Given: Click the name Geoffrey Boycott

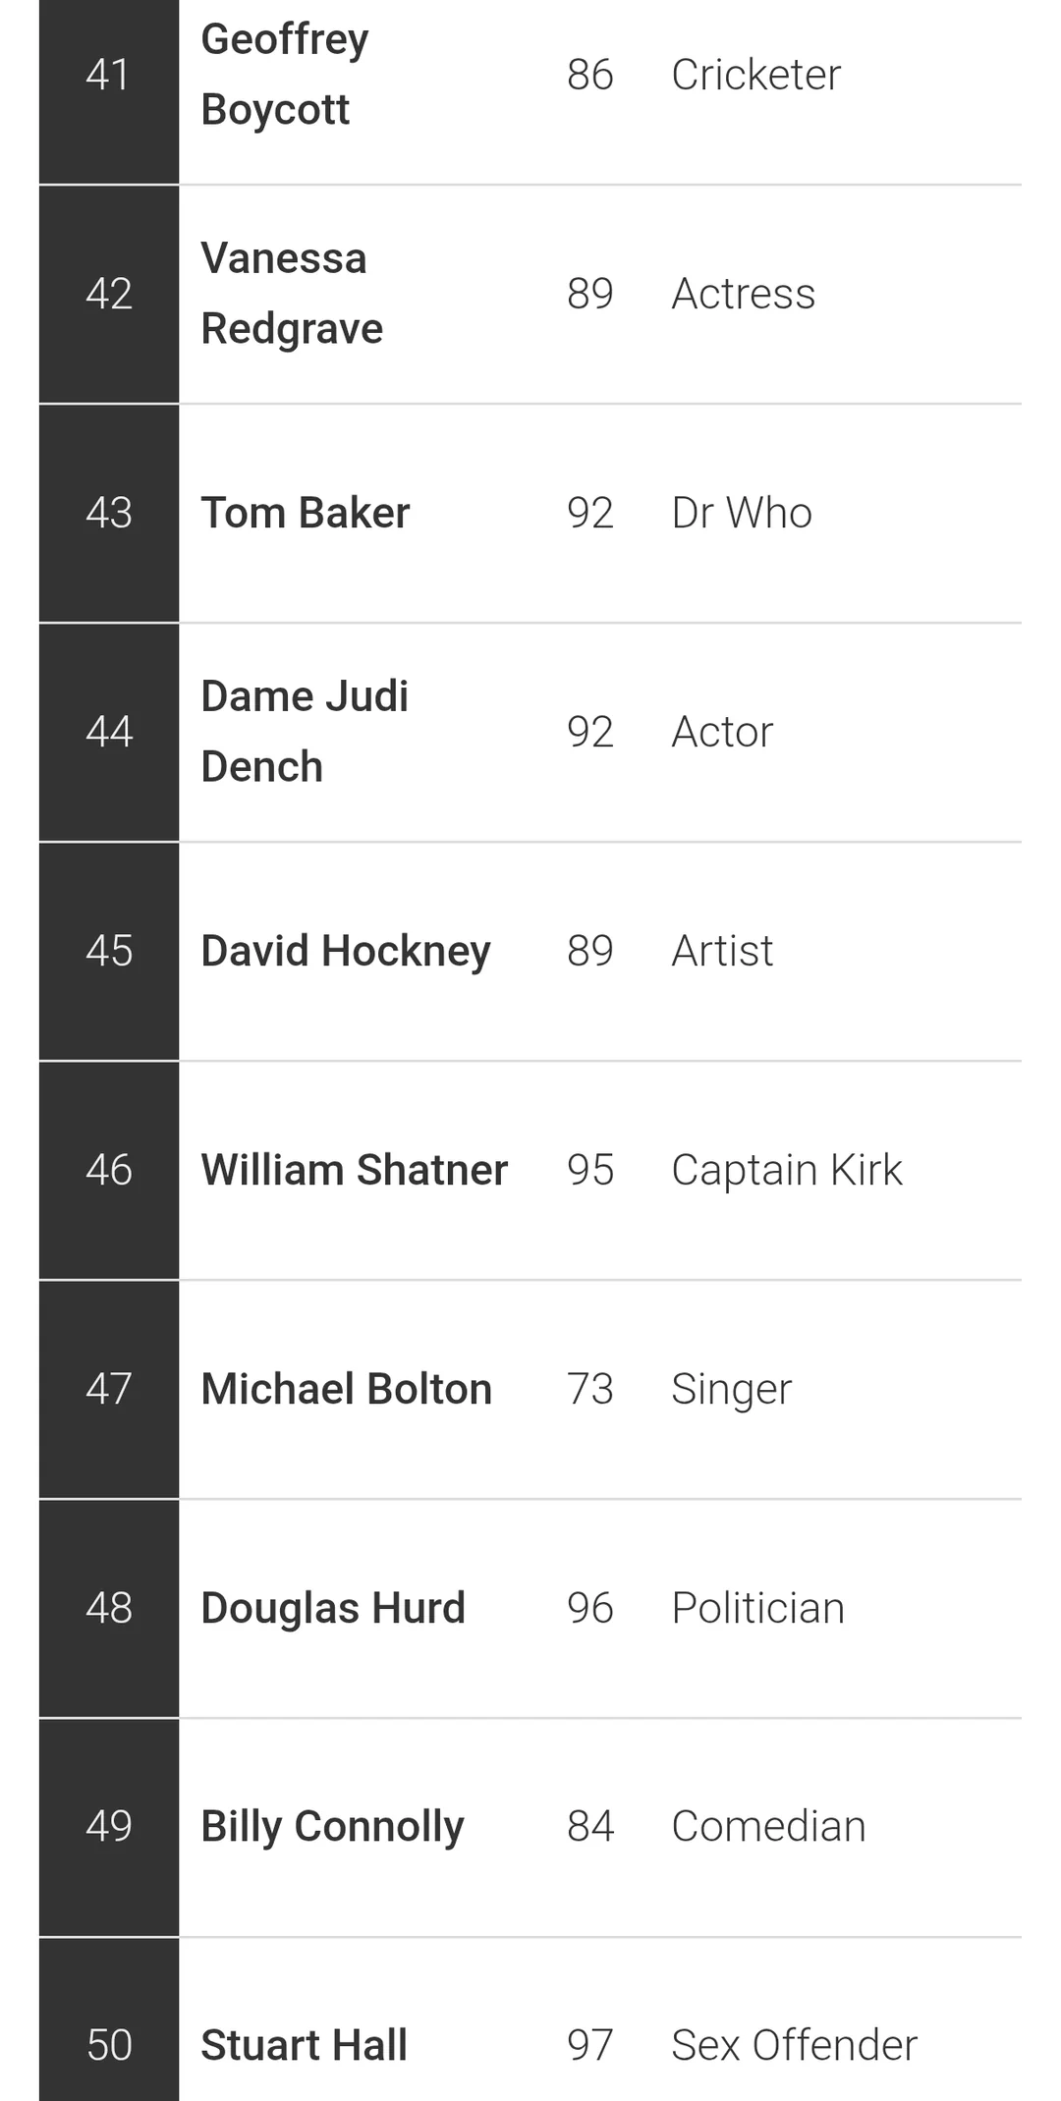Looking at the screenshot, I should tap(285, 75).
